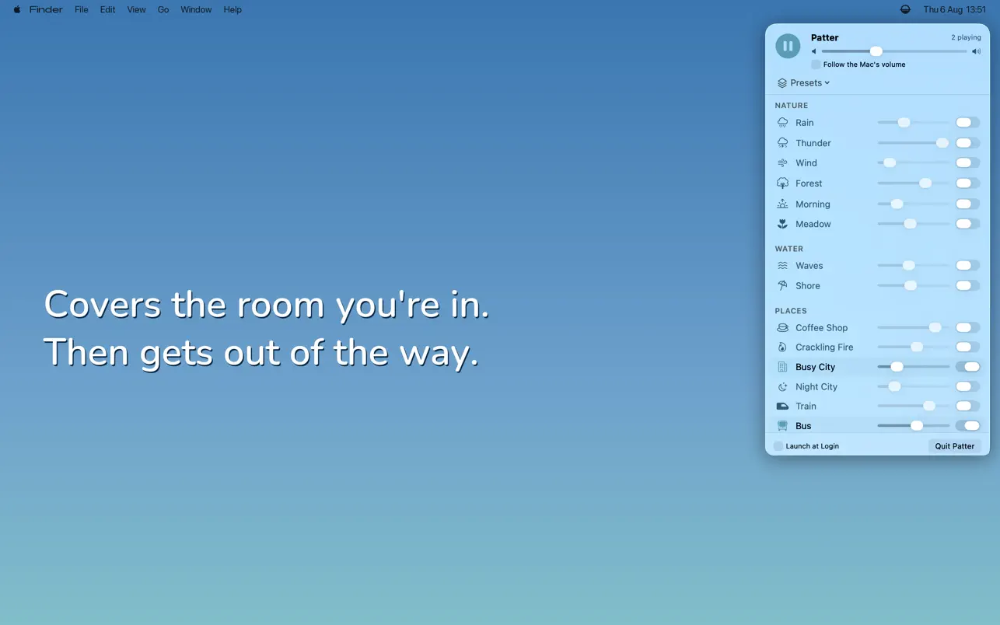Click the loud volume speaker icon
Image resolution: width=1000 pixels, height=625 pixels.
977,52
